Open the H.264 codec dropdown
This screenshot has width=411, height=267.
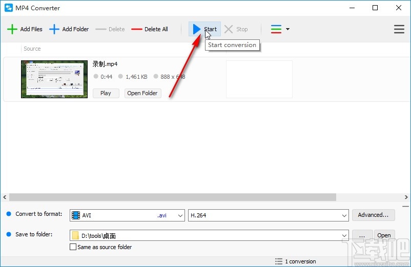(x=269, y=215)
